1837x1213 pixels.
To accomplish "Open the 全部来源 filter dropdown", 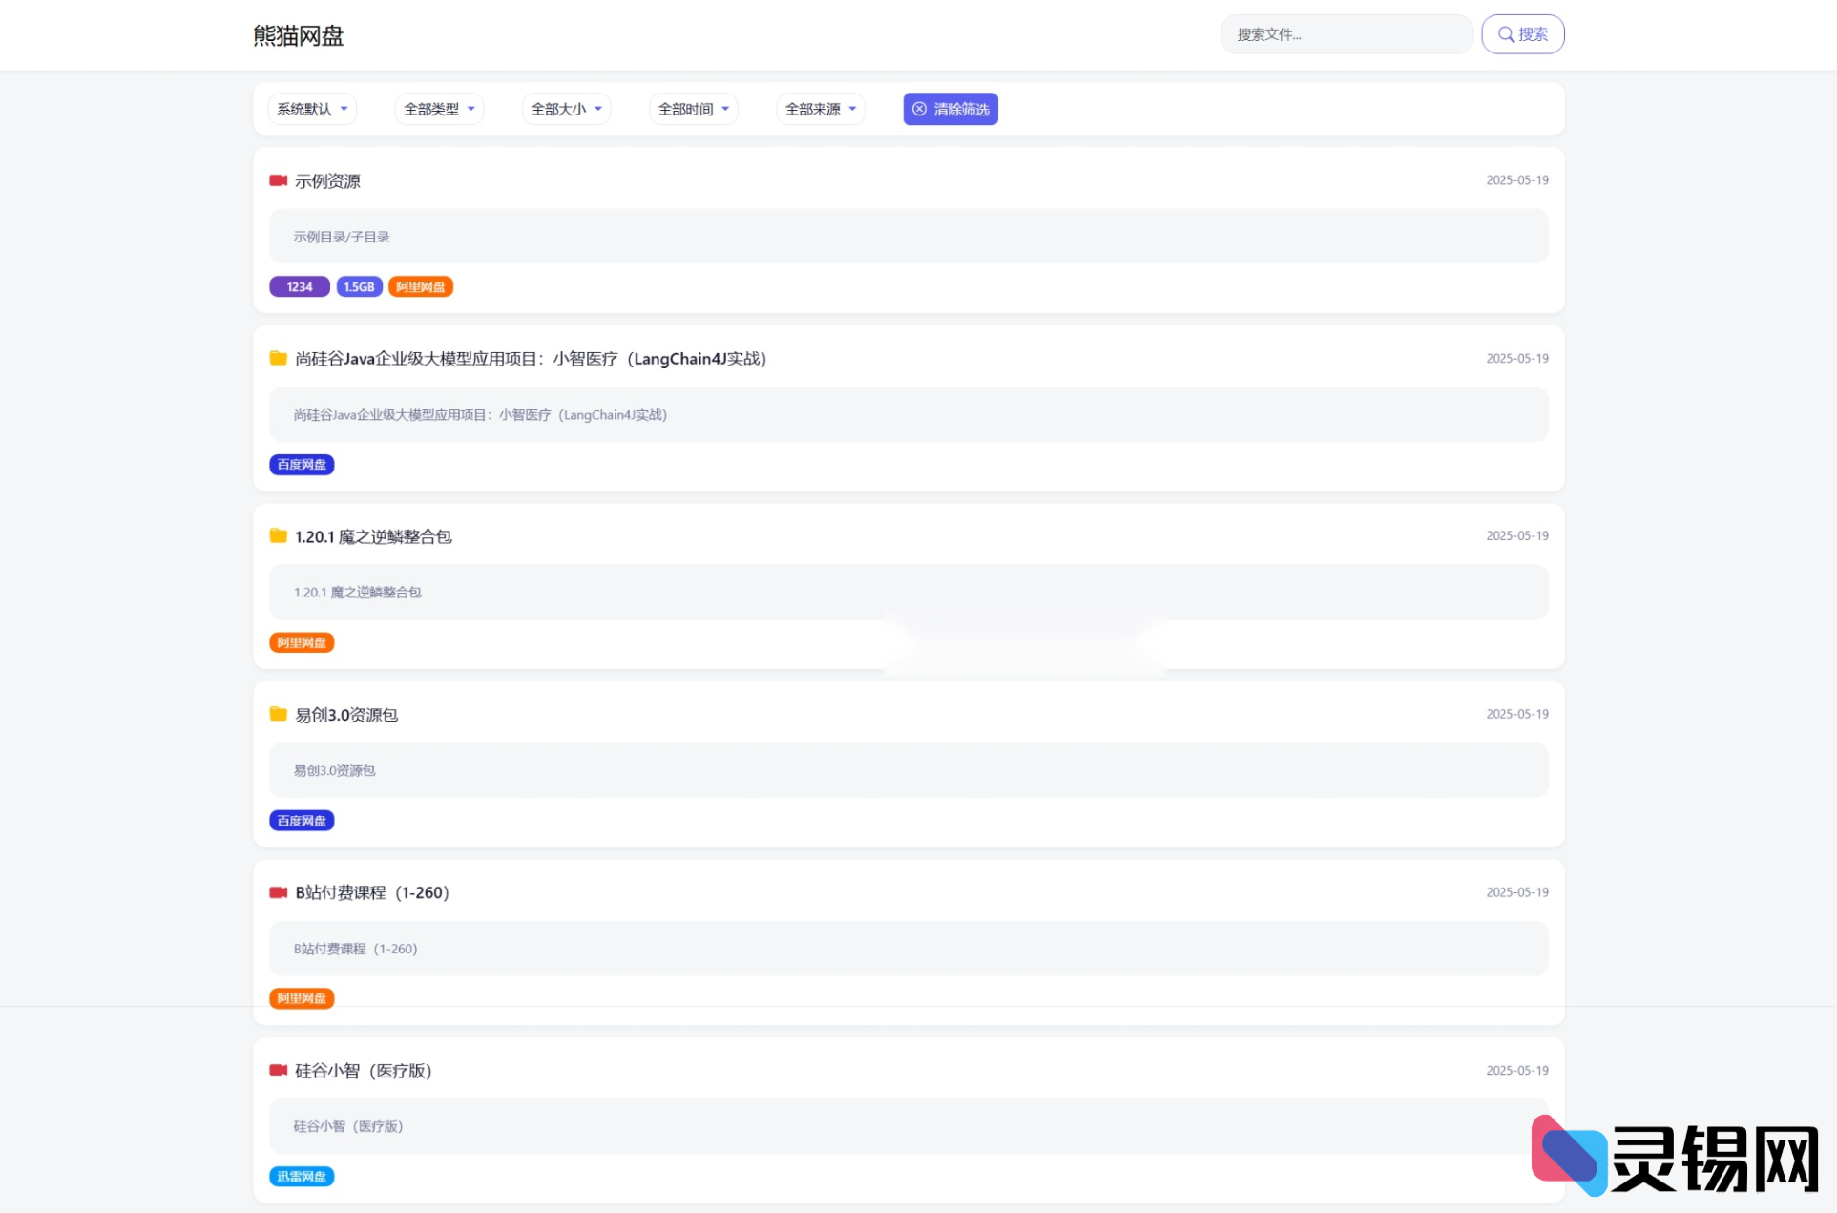I will tap(820, 109).
